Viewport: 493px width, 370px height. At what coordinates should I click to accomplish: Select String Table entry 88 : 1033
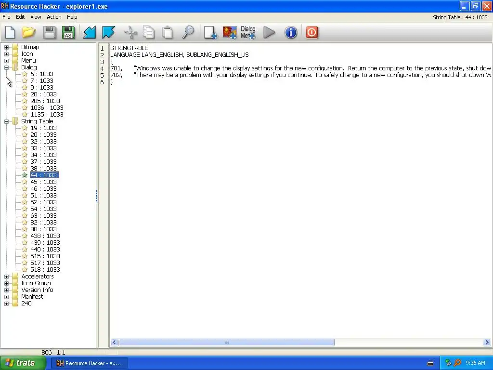pyautogui.click(x=43, y=229)
